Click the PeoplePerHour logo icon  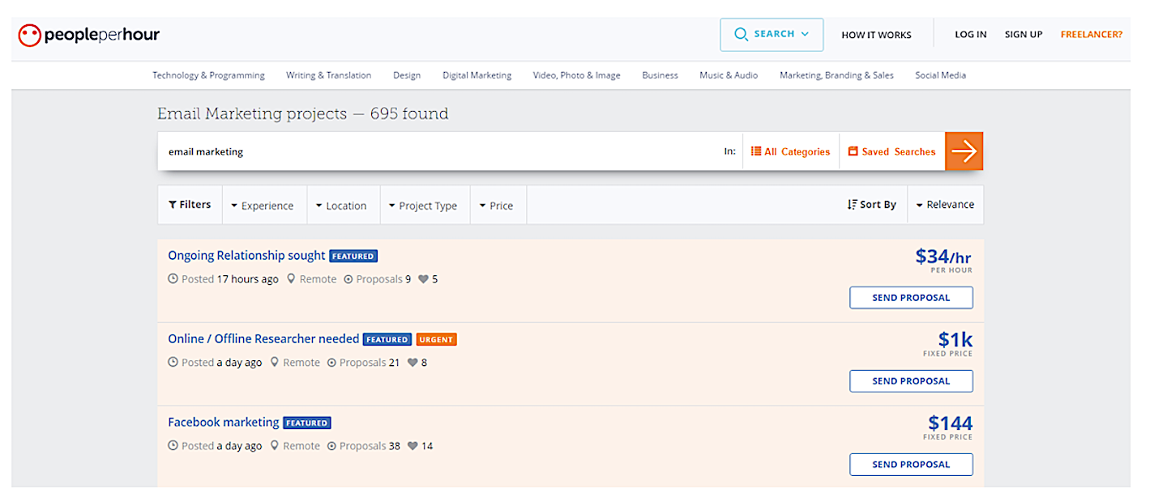29,35
